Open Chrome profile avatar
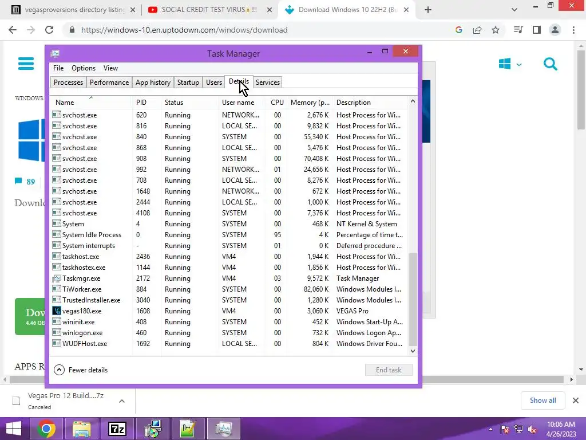Viewport: 586px width, 440px height. click(555, 30)
